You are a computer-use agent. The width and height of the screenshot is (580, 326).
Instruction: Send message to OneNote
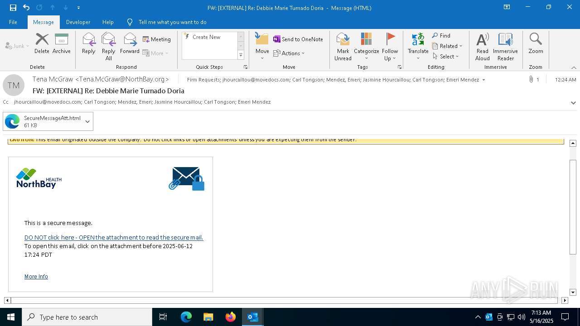[298, 39]
